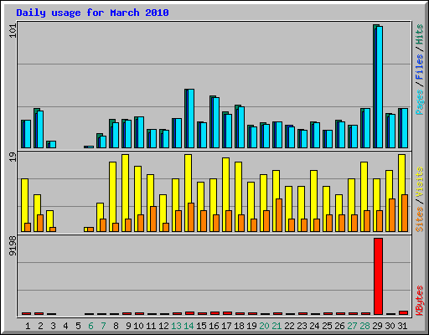
Task: Click the yellow visits bar for day 17
Action: tap(225, 194)
